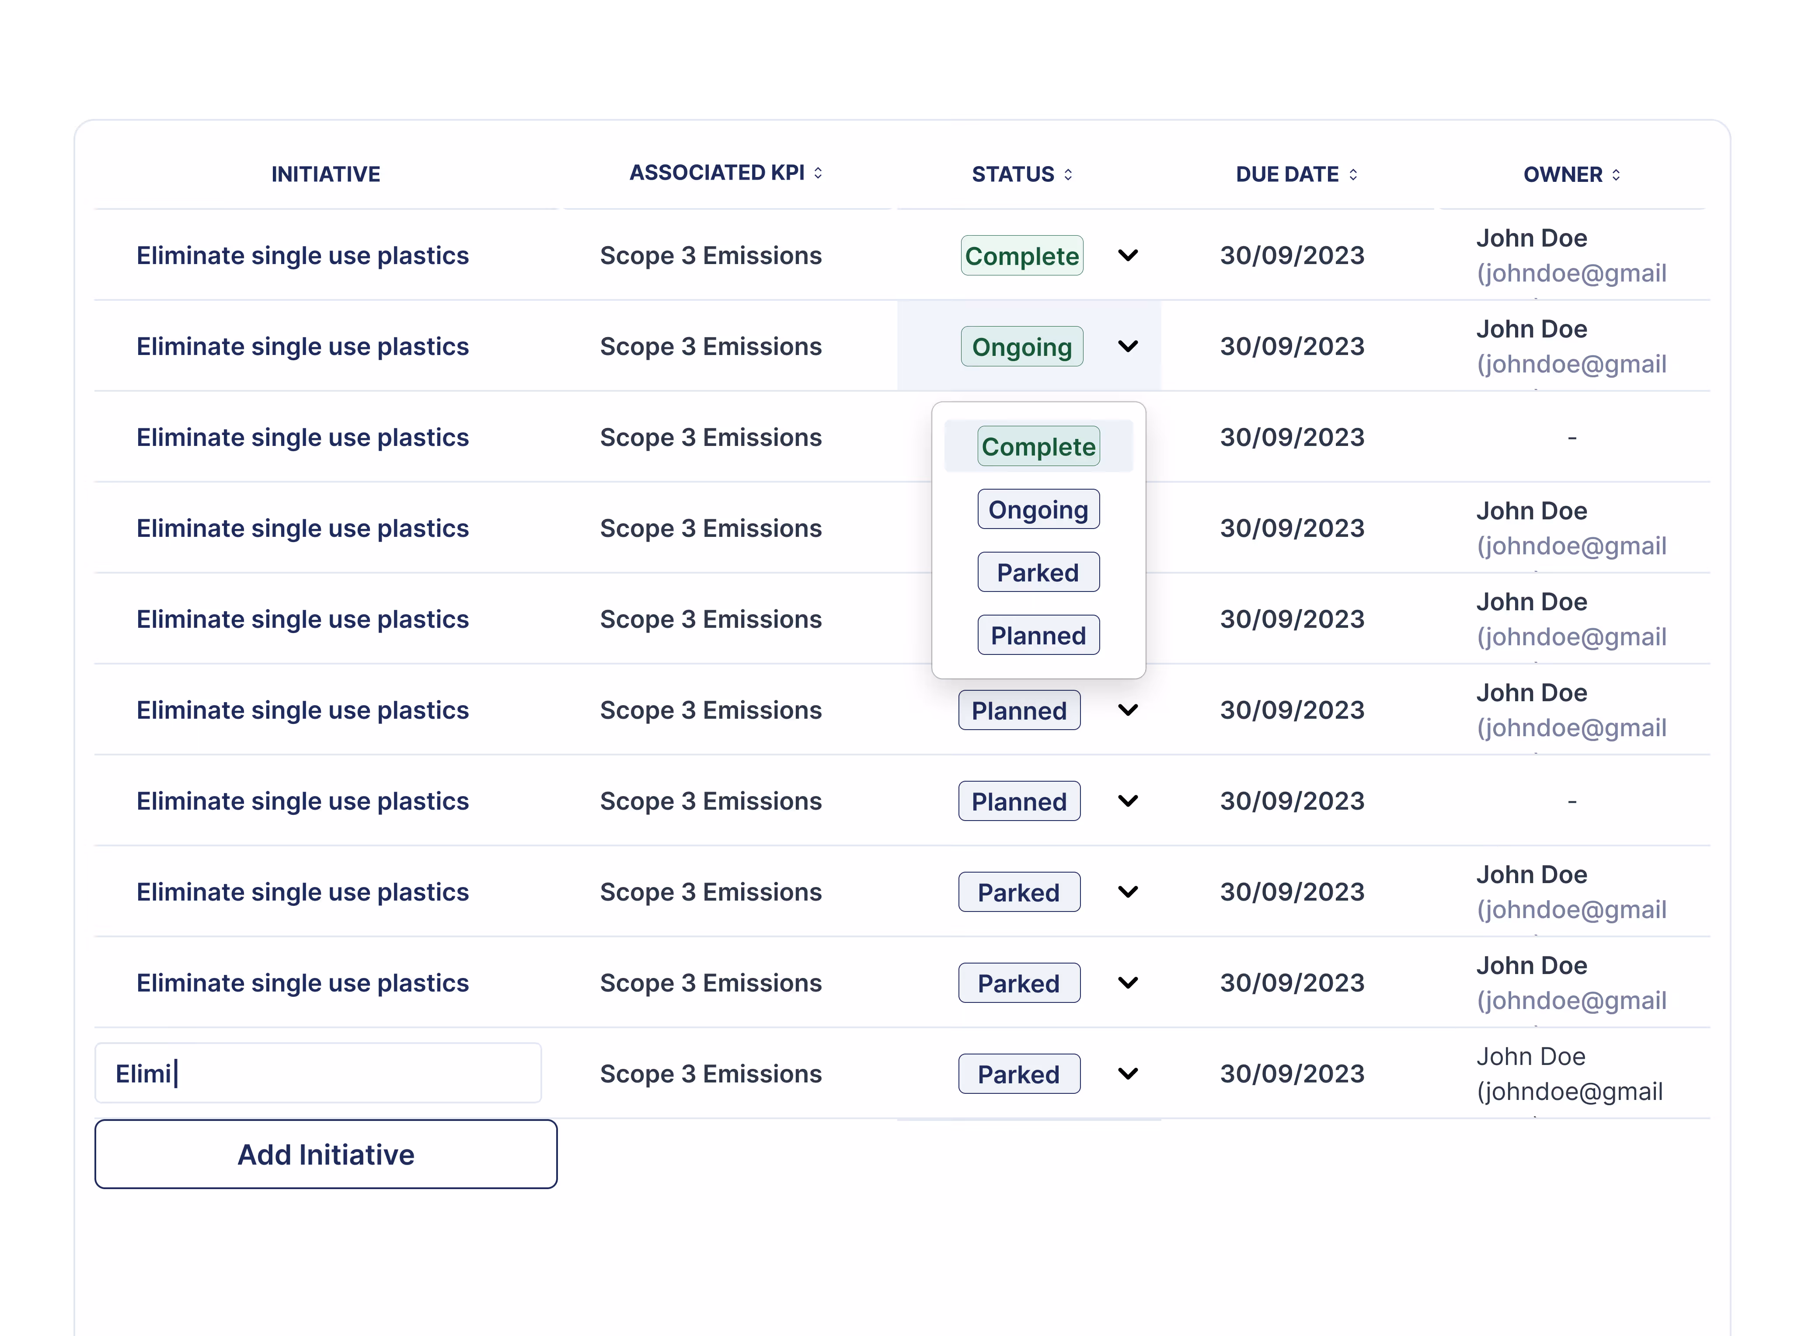
Task: Click the green Complete badge in the first table row
Action: [x=1022, y=256]
